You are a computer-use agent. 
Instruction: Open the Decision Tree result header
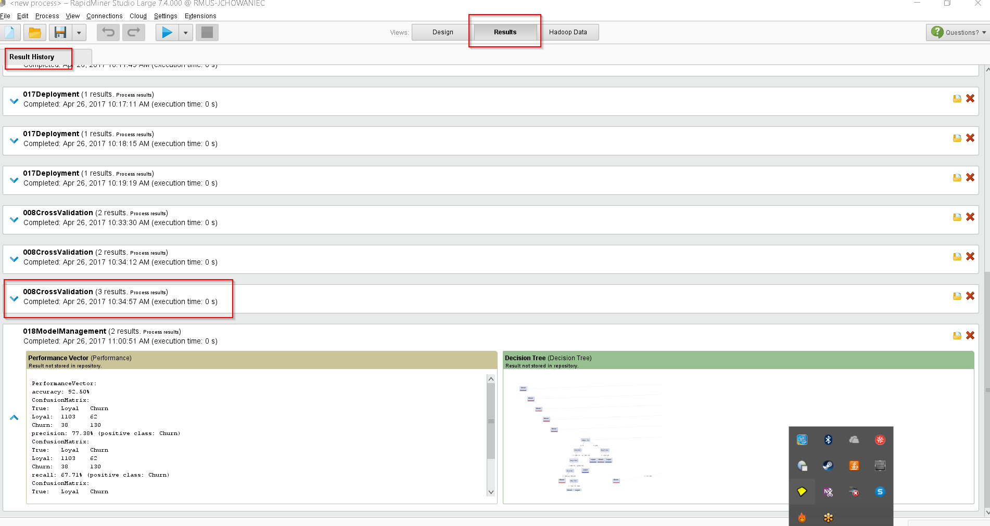[739, 361]
